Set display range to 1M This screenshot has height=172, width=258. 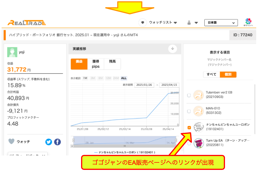click(85, 78)
